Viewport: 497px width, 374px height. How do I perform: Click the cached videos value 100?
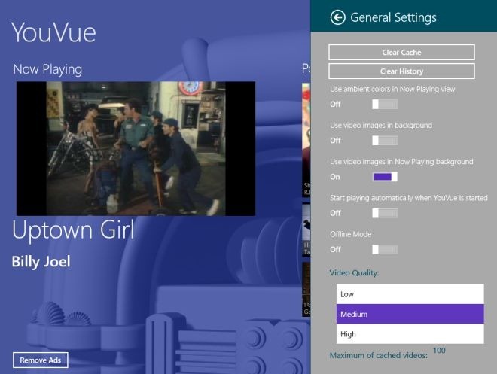(x=439, y=350)
